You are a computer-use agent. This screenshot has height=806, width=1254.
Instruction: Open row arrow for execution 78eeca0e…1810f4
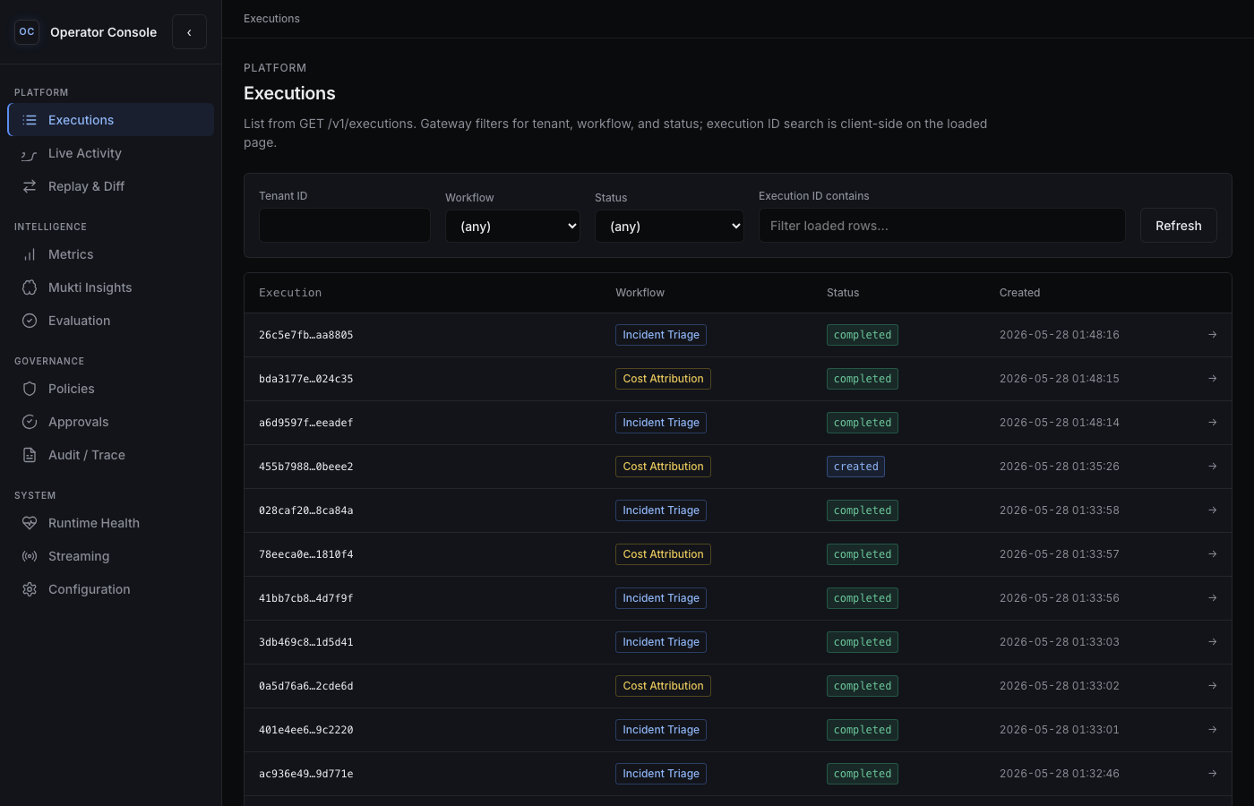pos(1212,554)
